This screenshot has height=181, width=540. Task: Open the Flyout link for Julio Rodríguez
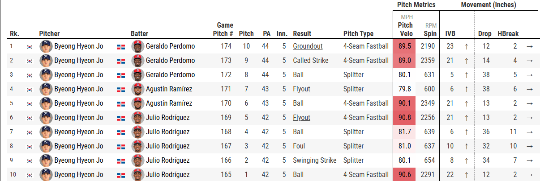(301, 118)
